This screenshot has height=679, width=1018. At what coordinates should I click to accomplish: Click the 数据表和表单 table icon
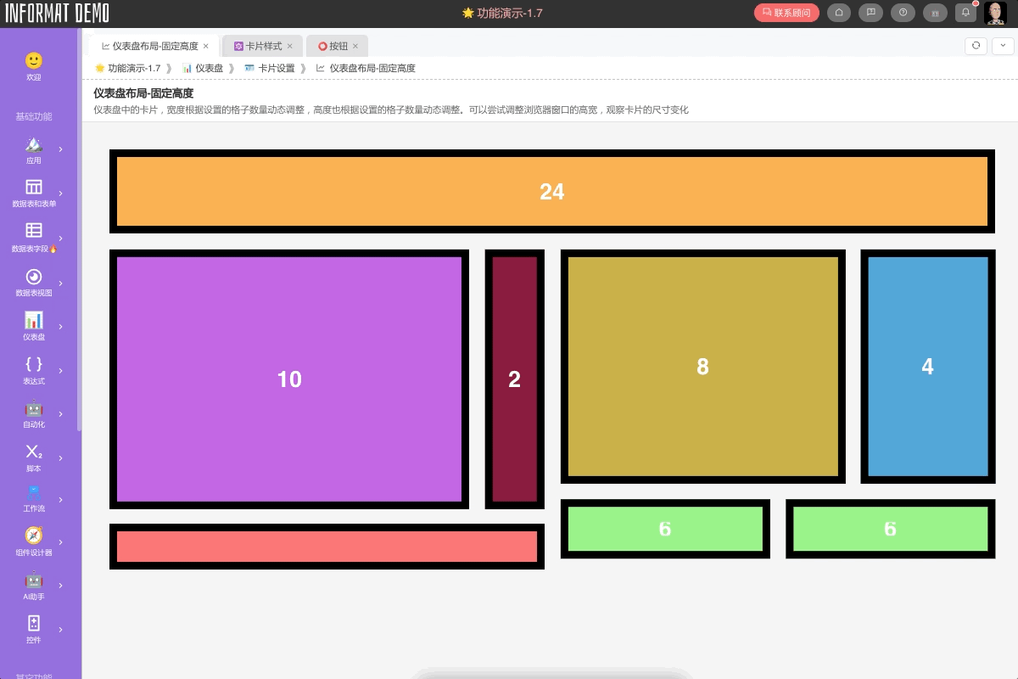[34, 188]
